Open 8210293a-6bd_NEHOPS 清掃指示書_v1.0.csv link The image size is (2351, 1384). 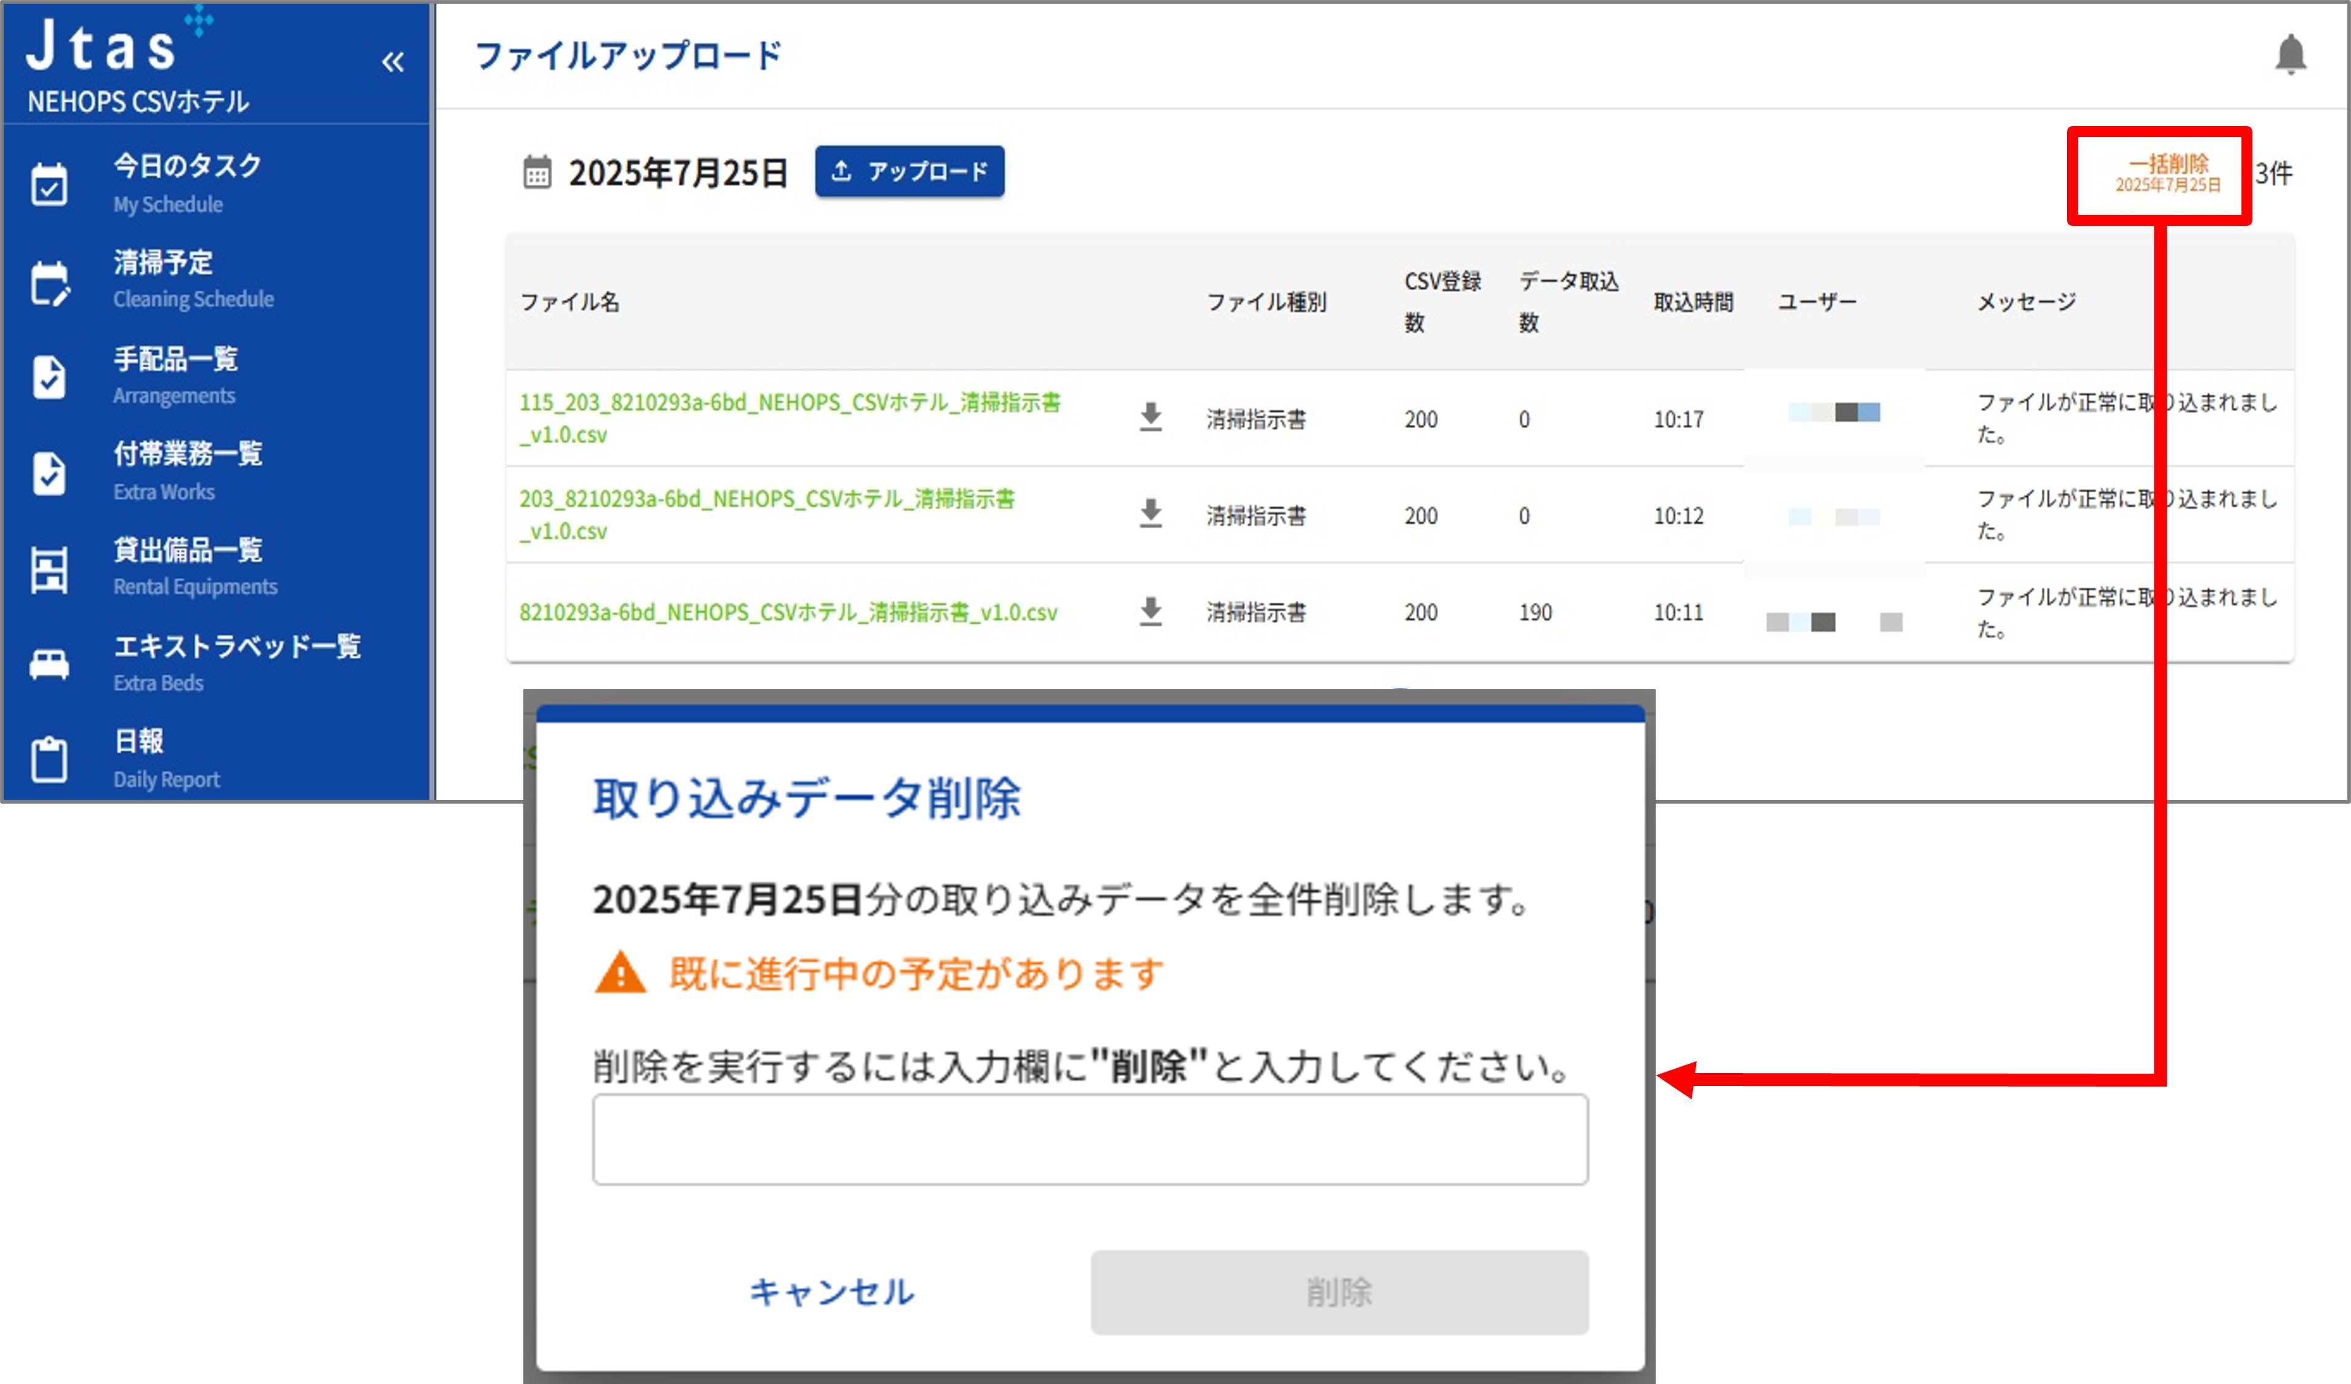tap(788, 612)
